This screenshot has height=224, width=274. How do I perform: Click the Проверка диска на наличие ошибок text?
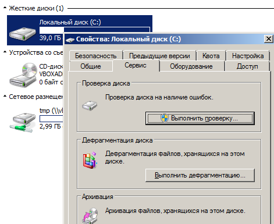(159, 97)
